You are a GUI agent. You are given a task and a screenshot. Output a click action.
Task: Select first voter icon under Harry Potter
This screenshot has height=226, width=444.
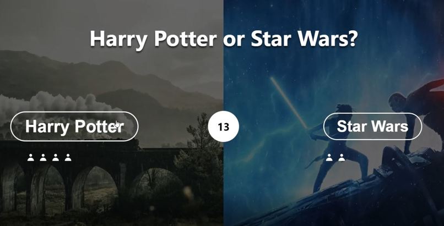(31, 158)
